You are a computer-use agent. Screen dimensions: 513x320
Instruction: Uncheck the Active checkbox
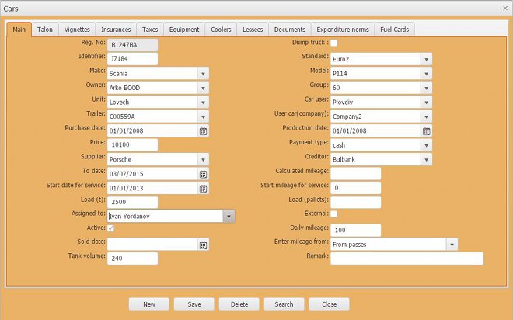111,228
